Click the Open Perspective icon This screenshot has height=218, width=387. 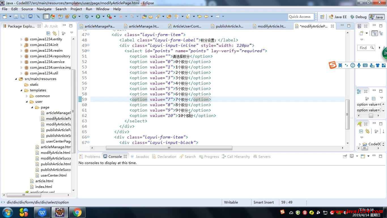coord(322,17)
